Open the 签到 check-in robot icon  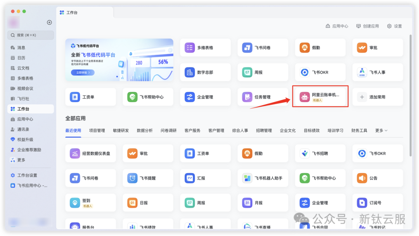(75, 203)
